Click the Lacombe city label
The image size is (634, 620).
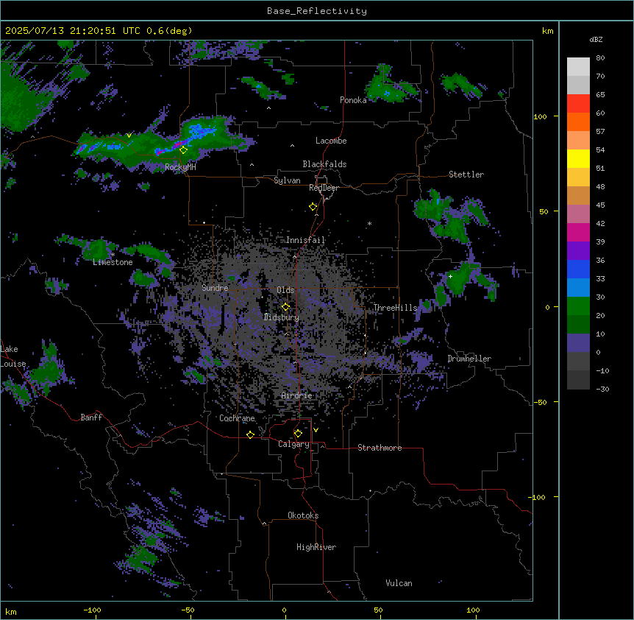[x=331, y=141]
